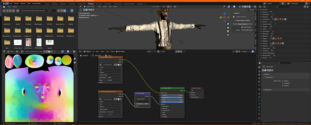This screenshot has height=125, width=311.
Task: Enable Affect Only Parents checkbox
Action: click(x=283, y=86)
